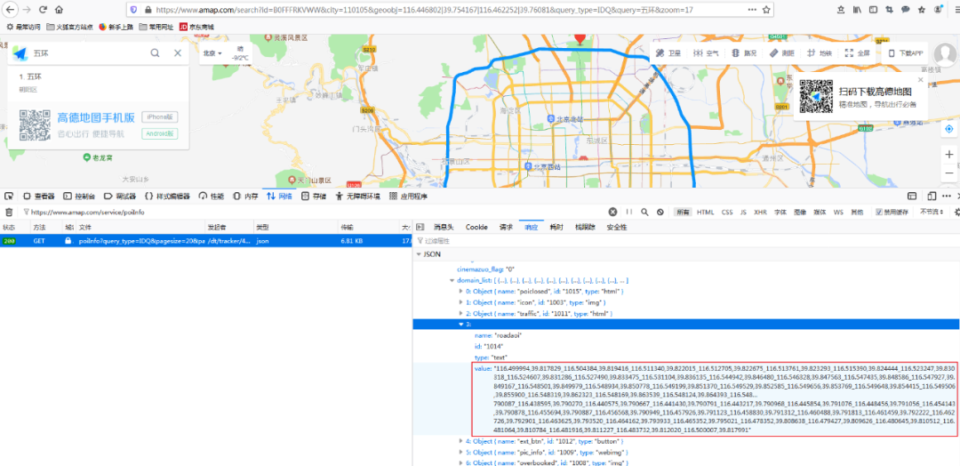Open the 存储 (Storage) devtools tab
960x466 pixels.
pyautogui.click(x=314, y=197)
